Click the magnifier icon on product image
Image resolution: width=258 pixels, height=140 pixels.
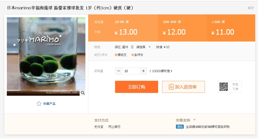[83, 93]
